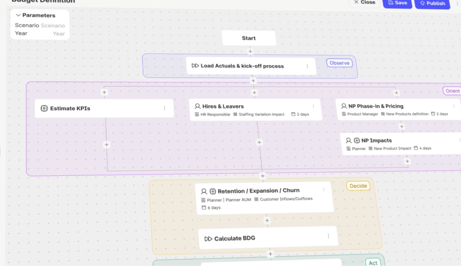Save the budget definition workflow
461x266 pixels.
(398, 3)
